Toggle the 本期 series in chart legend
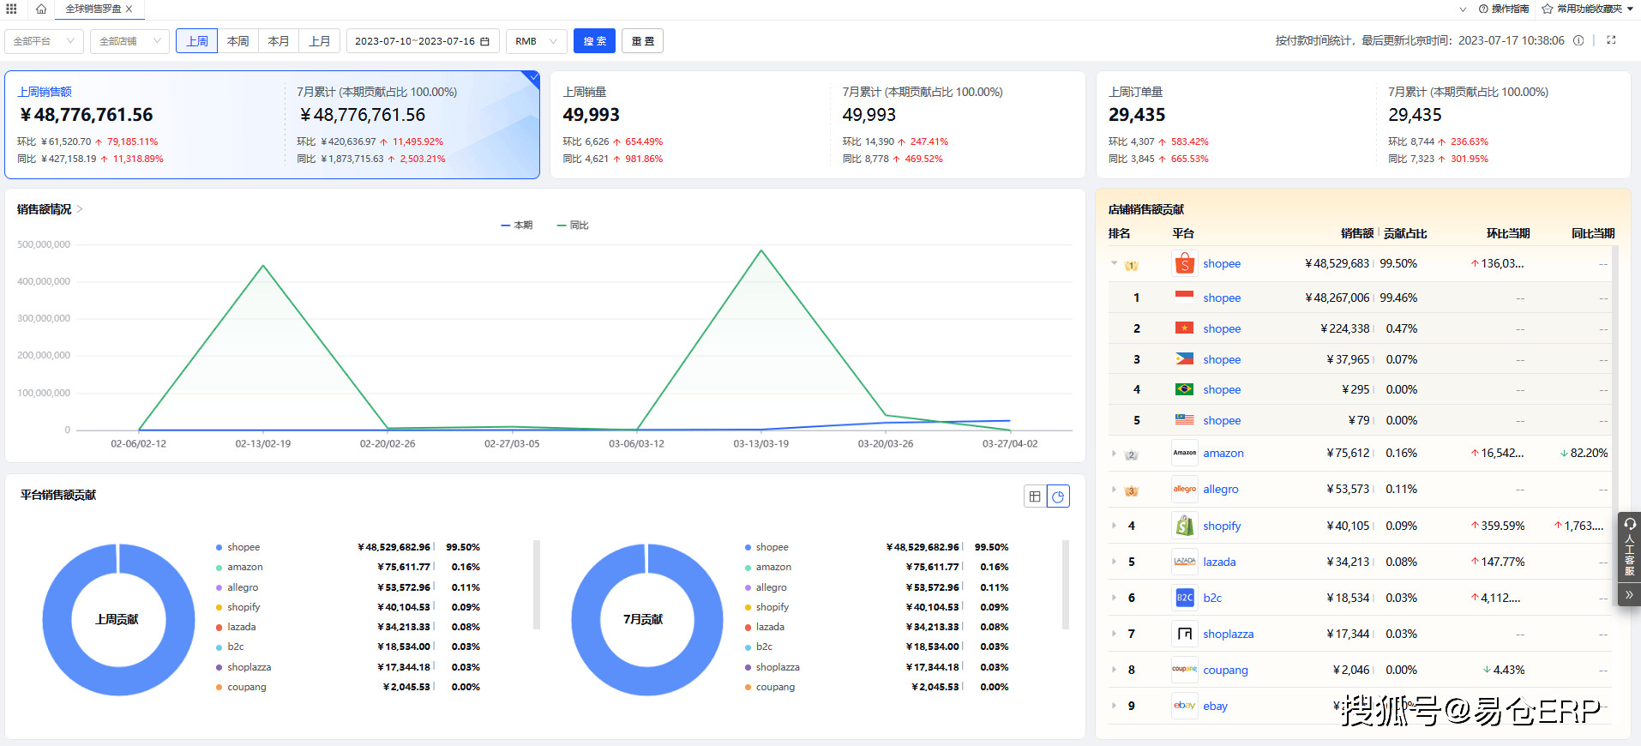 point(517,226)
